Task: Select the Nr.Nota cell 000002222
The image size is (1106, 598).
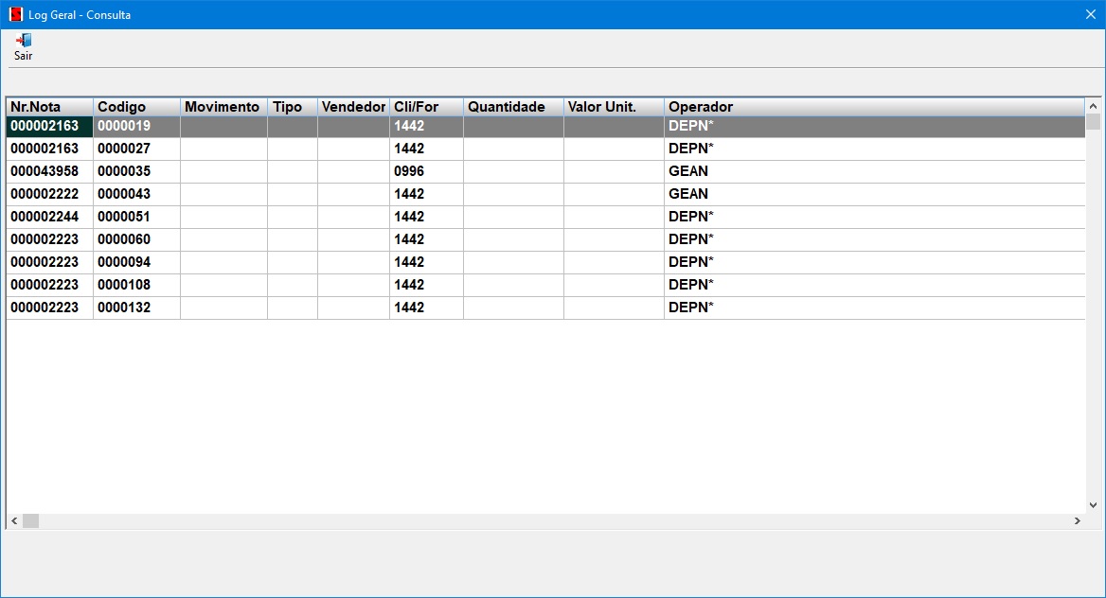Action: point(49,194)
